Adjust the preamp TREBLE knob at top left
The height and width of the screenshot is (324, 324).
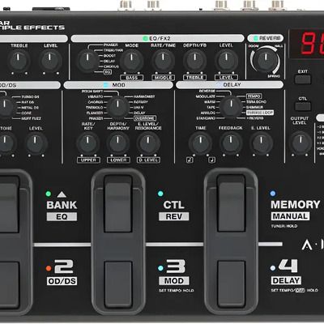(x=19, y=61)
